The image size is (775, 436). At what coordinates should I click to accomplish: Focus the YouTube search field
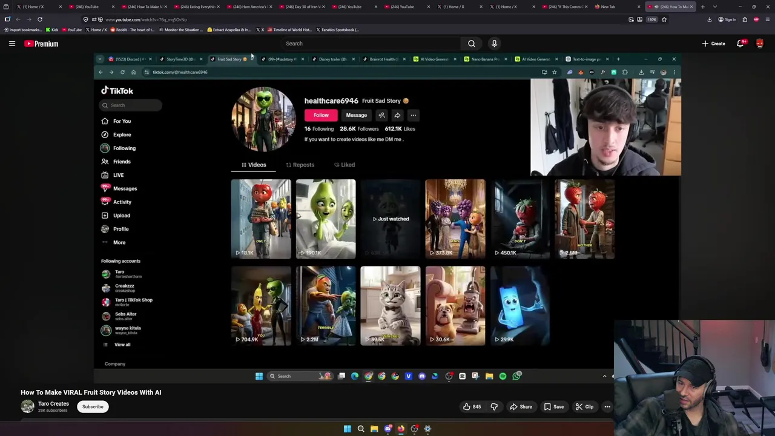click(372, 44)
